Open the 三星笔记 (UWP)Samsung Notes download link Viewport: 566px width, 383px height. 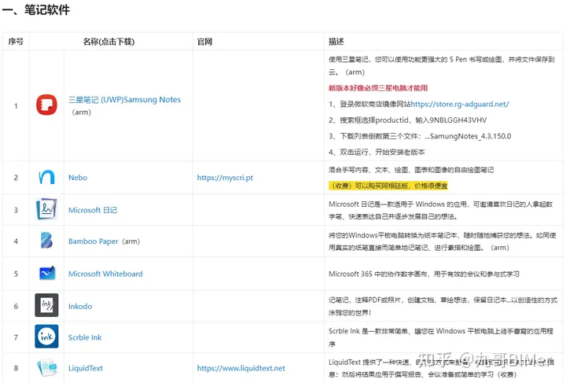pos(124,100)
